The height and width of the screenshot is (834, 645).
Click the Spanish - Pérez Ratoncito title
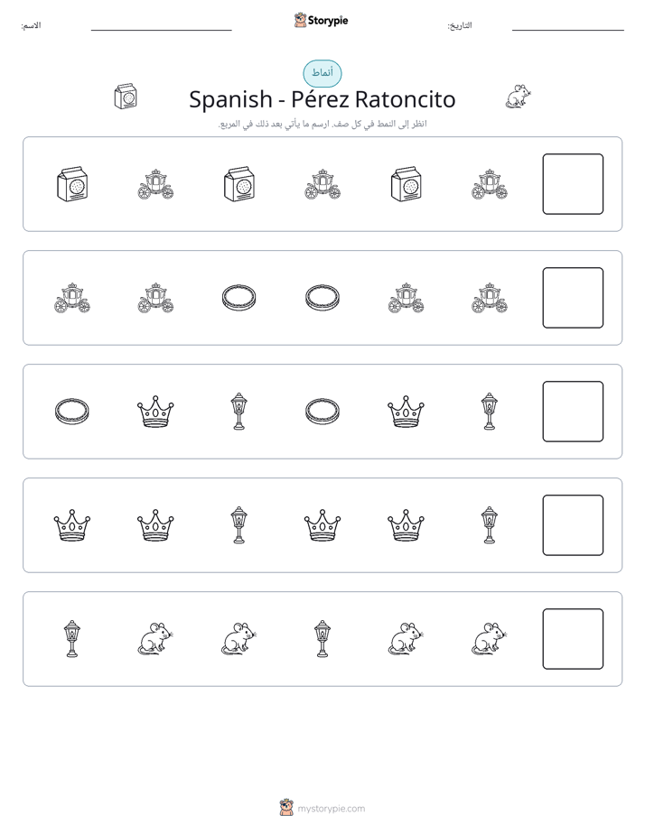click(322, 99)
